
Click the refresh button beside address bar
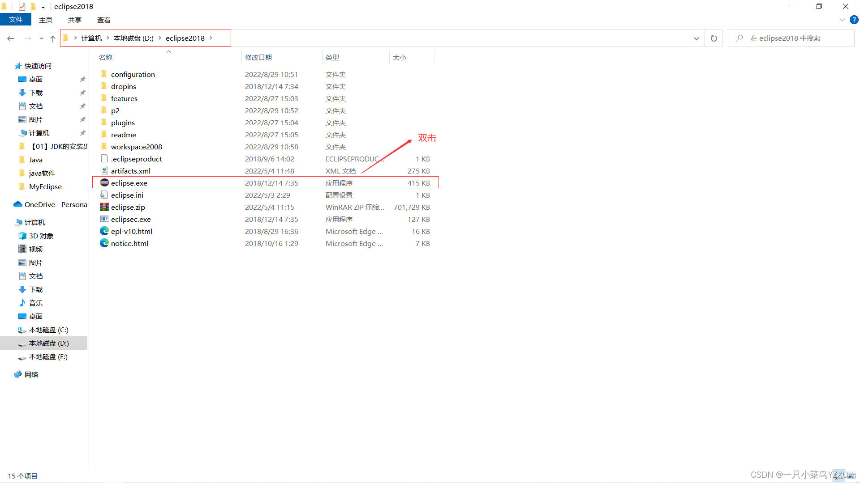click(x=714, y=38)
